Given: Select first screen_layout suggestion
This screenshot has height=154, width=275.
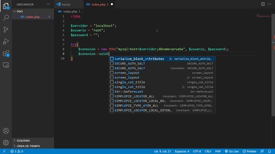Looking at the screenshot, I should pos(162,73).
